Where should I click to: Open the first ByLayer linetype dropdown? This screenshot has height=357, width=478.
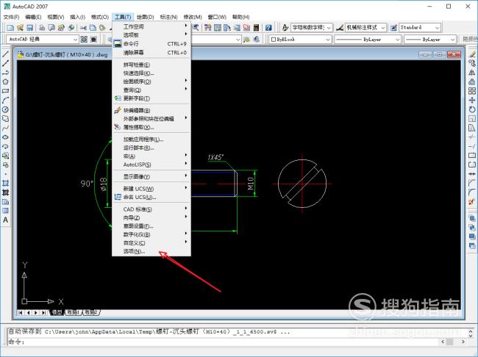368,39
